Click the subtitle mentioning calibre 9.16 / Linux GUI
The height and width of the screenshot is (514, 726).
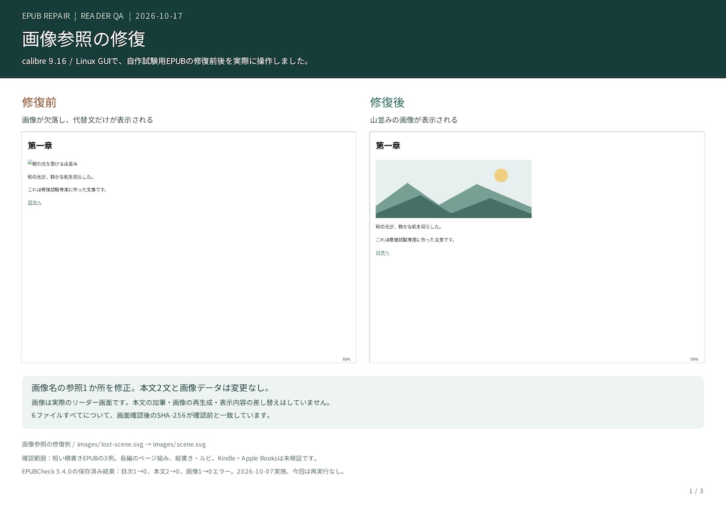(x=166, y=61)
